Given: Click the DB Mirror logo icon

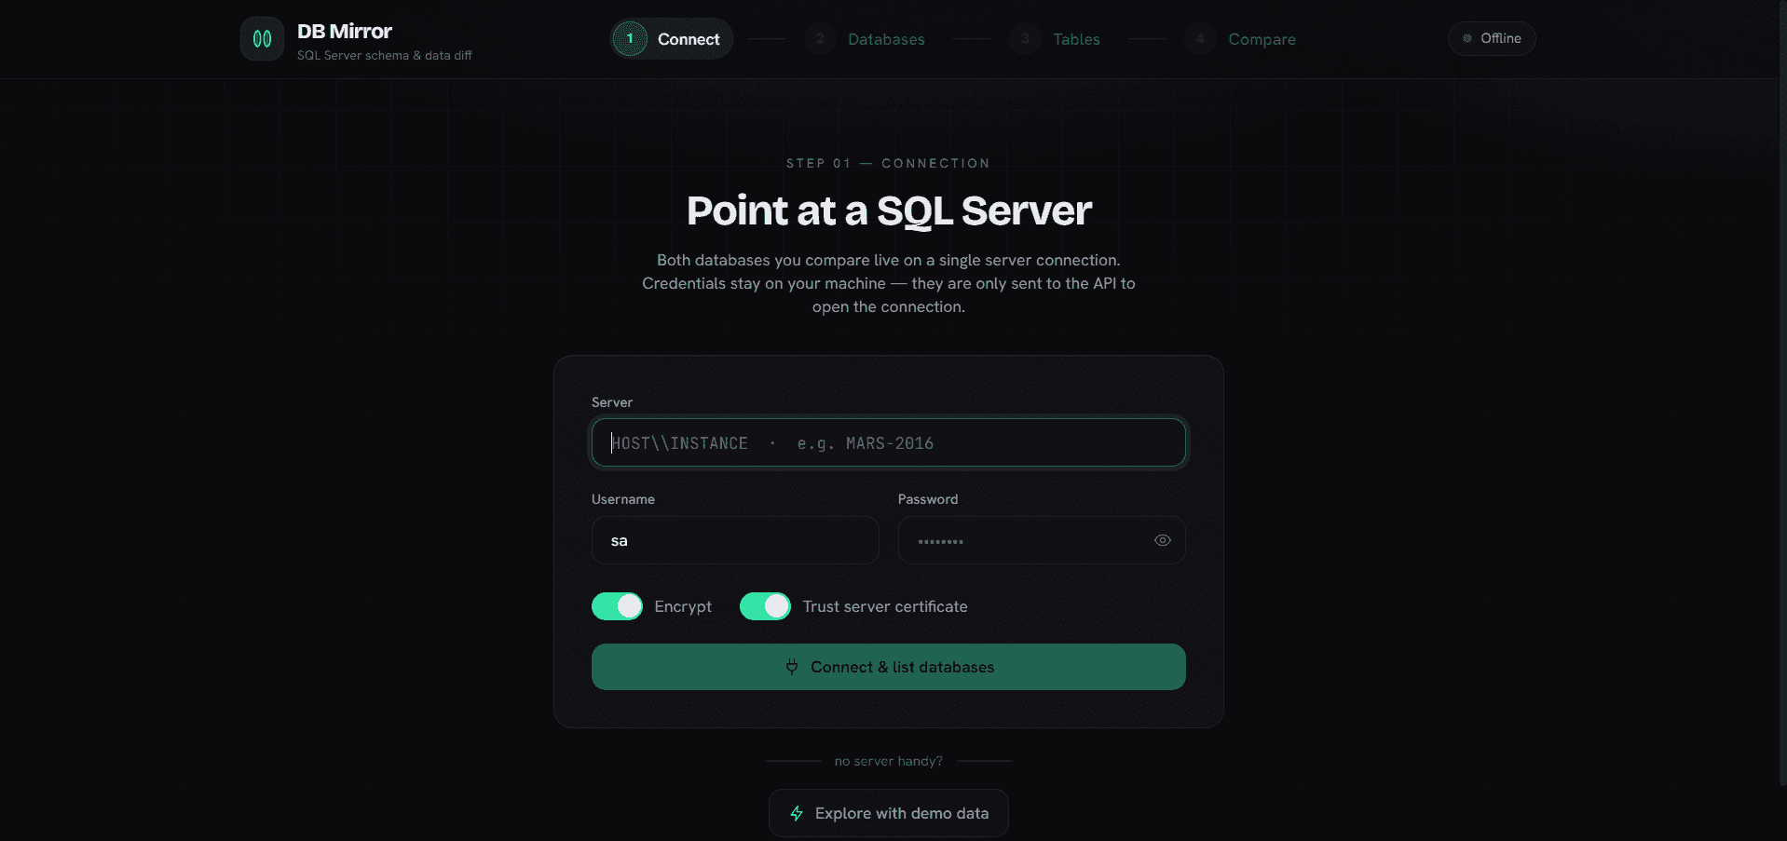Looking at the screenshot, I should [262, 39].
